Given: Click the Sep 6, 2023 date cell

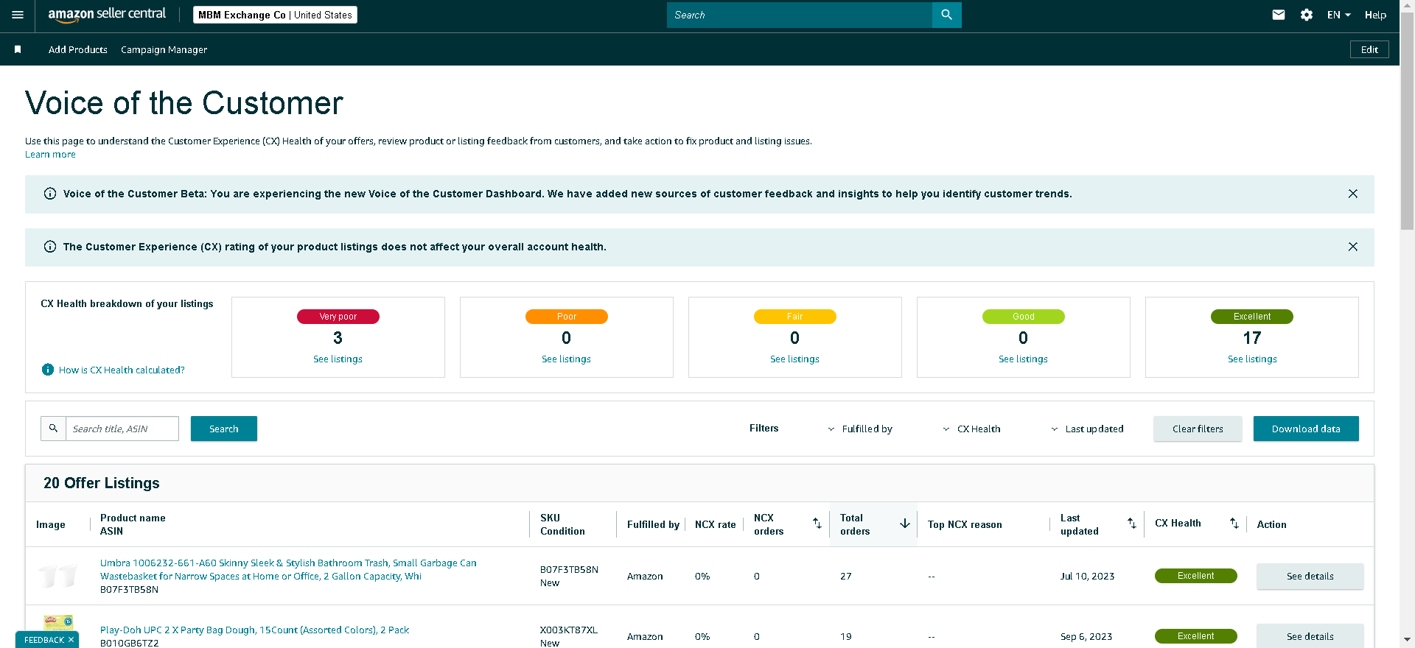Looking at the screenshot, I should point(1086,636).
